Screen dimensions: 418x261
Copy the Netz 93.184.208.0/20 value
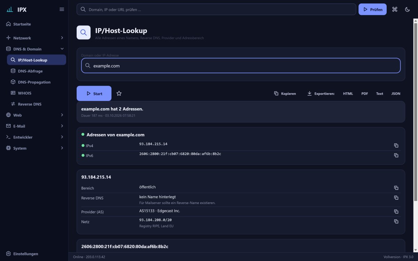[x=396, y=221]
